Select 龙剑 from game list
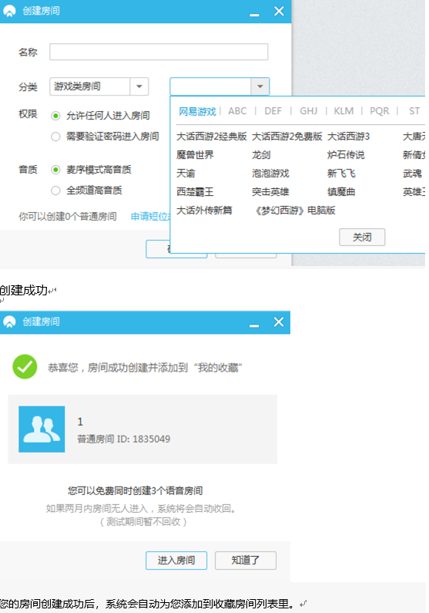 pyautogui.click(x=261, y=155)
